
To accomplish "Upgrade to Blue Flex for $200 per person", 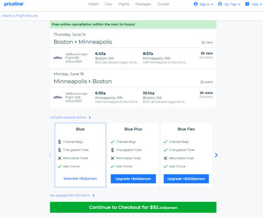I will click(186, 179).
